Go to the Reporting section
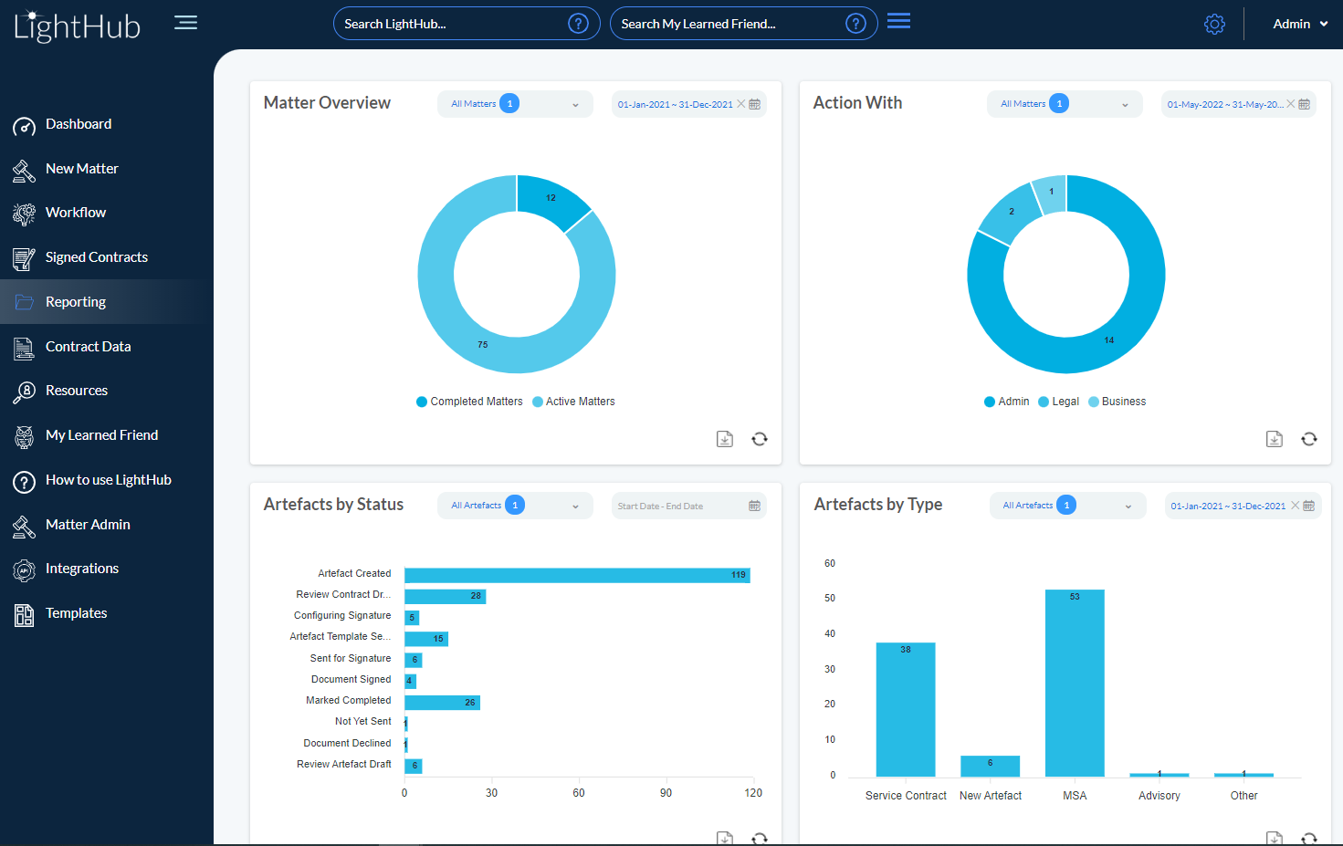The width and height of the screenshot is (1343, 846). point(75,301)
